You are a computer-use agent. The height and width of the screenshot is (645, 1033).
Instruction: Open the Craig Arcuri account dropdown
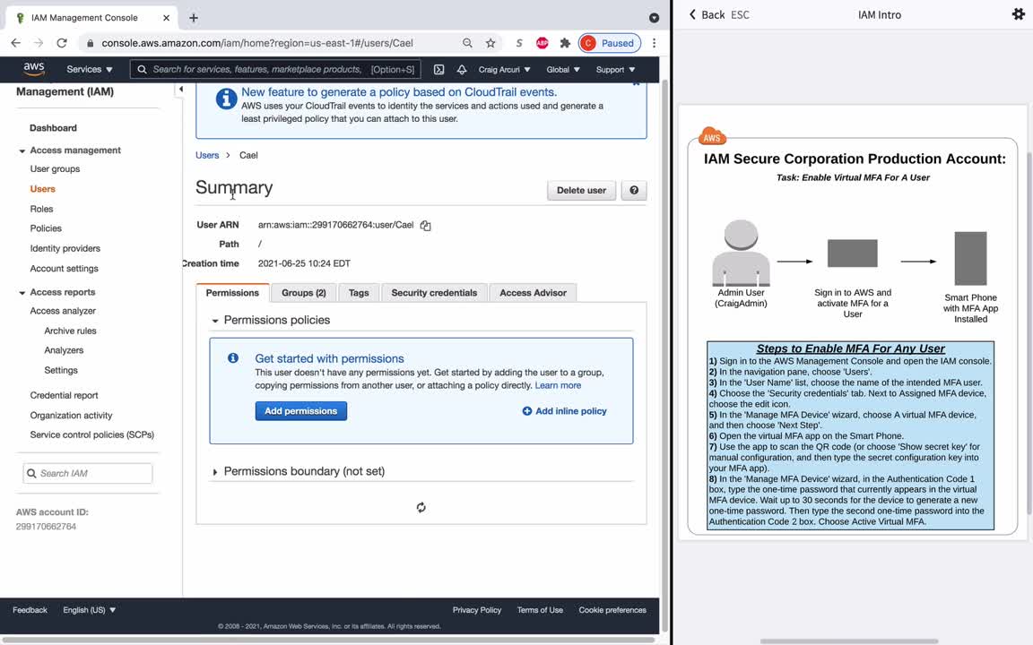(x=504, y=69)
